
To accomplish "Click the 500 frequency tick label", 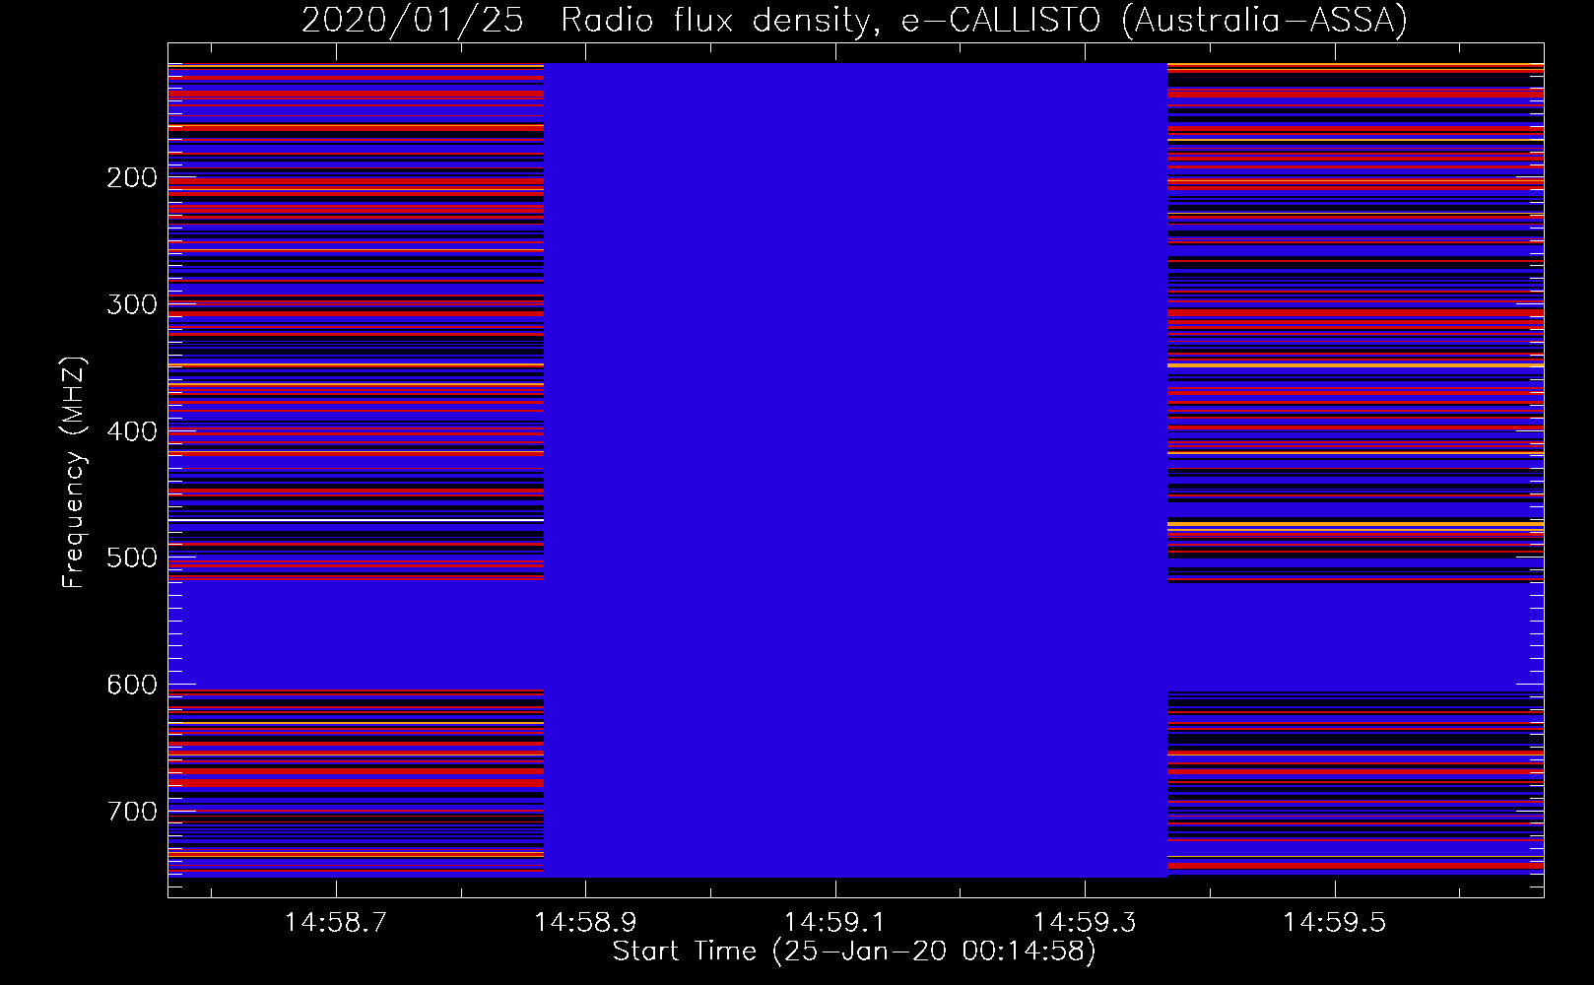I will [x=132, y=558].
